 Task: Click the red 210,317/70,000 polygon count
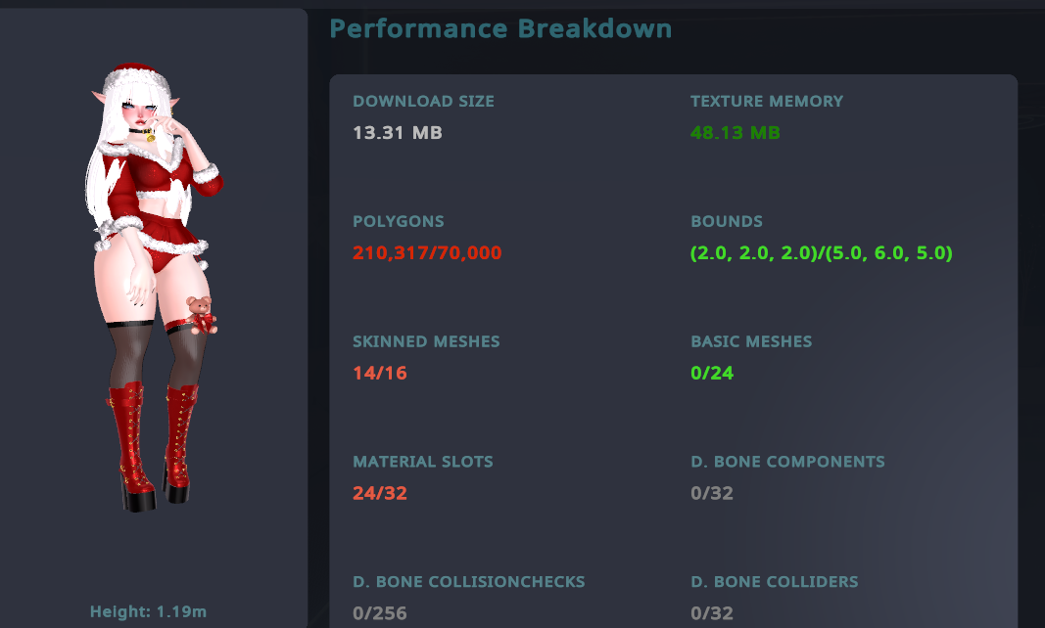[x=427, y=253]
